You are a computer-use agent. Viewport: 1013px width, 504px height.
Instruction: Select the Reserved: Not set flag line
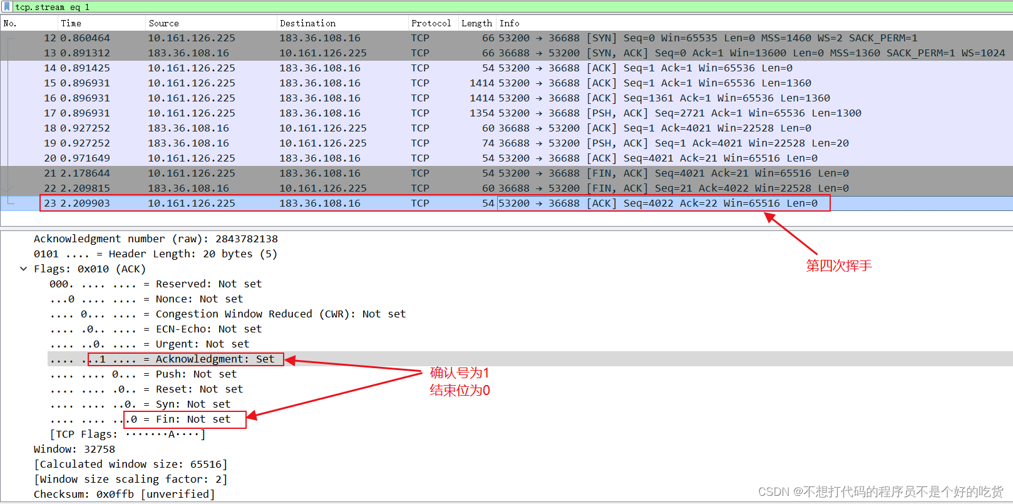tap(156, 284)
